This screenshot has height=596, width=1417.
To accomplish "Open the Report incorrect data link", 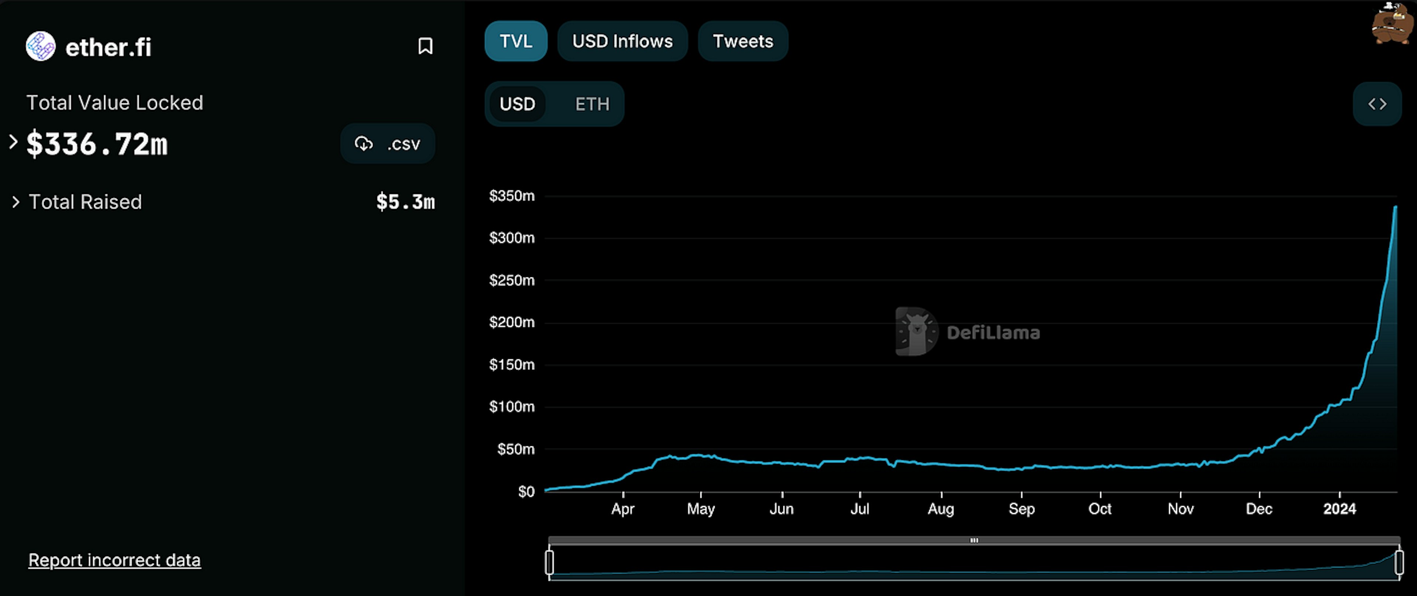I will (114, 560).
